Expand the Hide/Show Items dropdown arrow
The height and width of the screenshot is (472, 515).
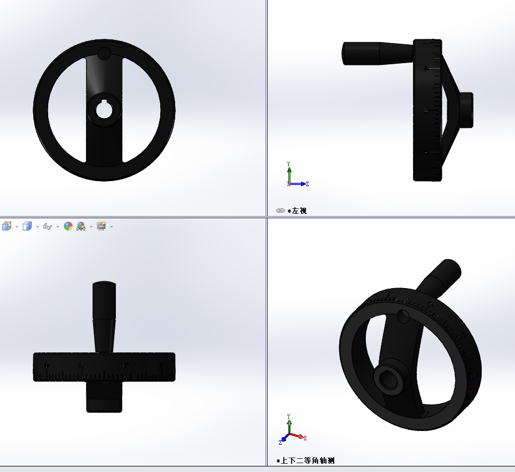(x=58, y=227)
